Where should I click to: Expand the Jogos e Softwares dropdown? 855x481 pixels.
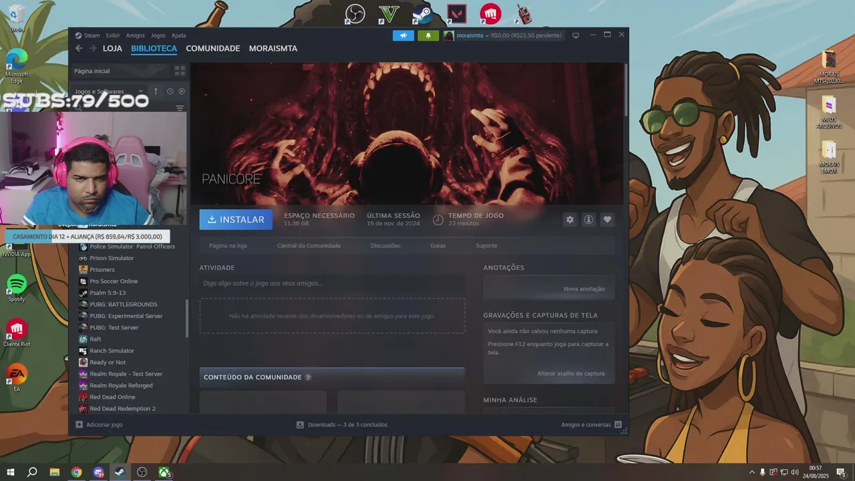109,92
